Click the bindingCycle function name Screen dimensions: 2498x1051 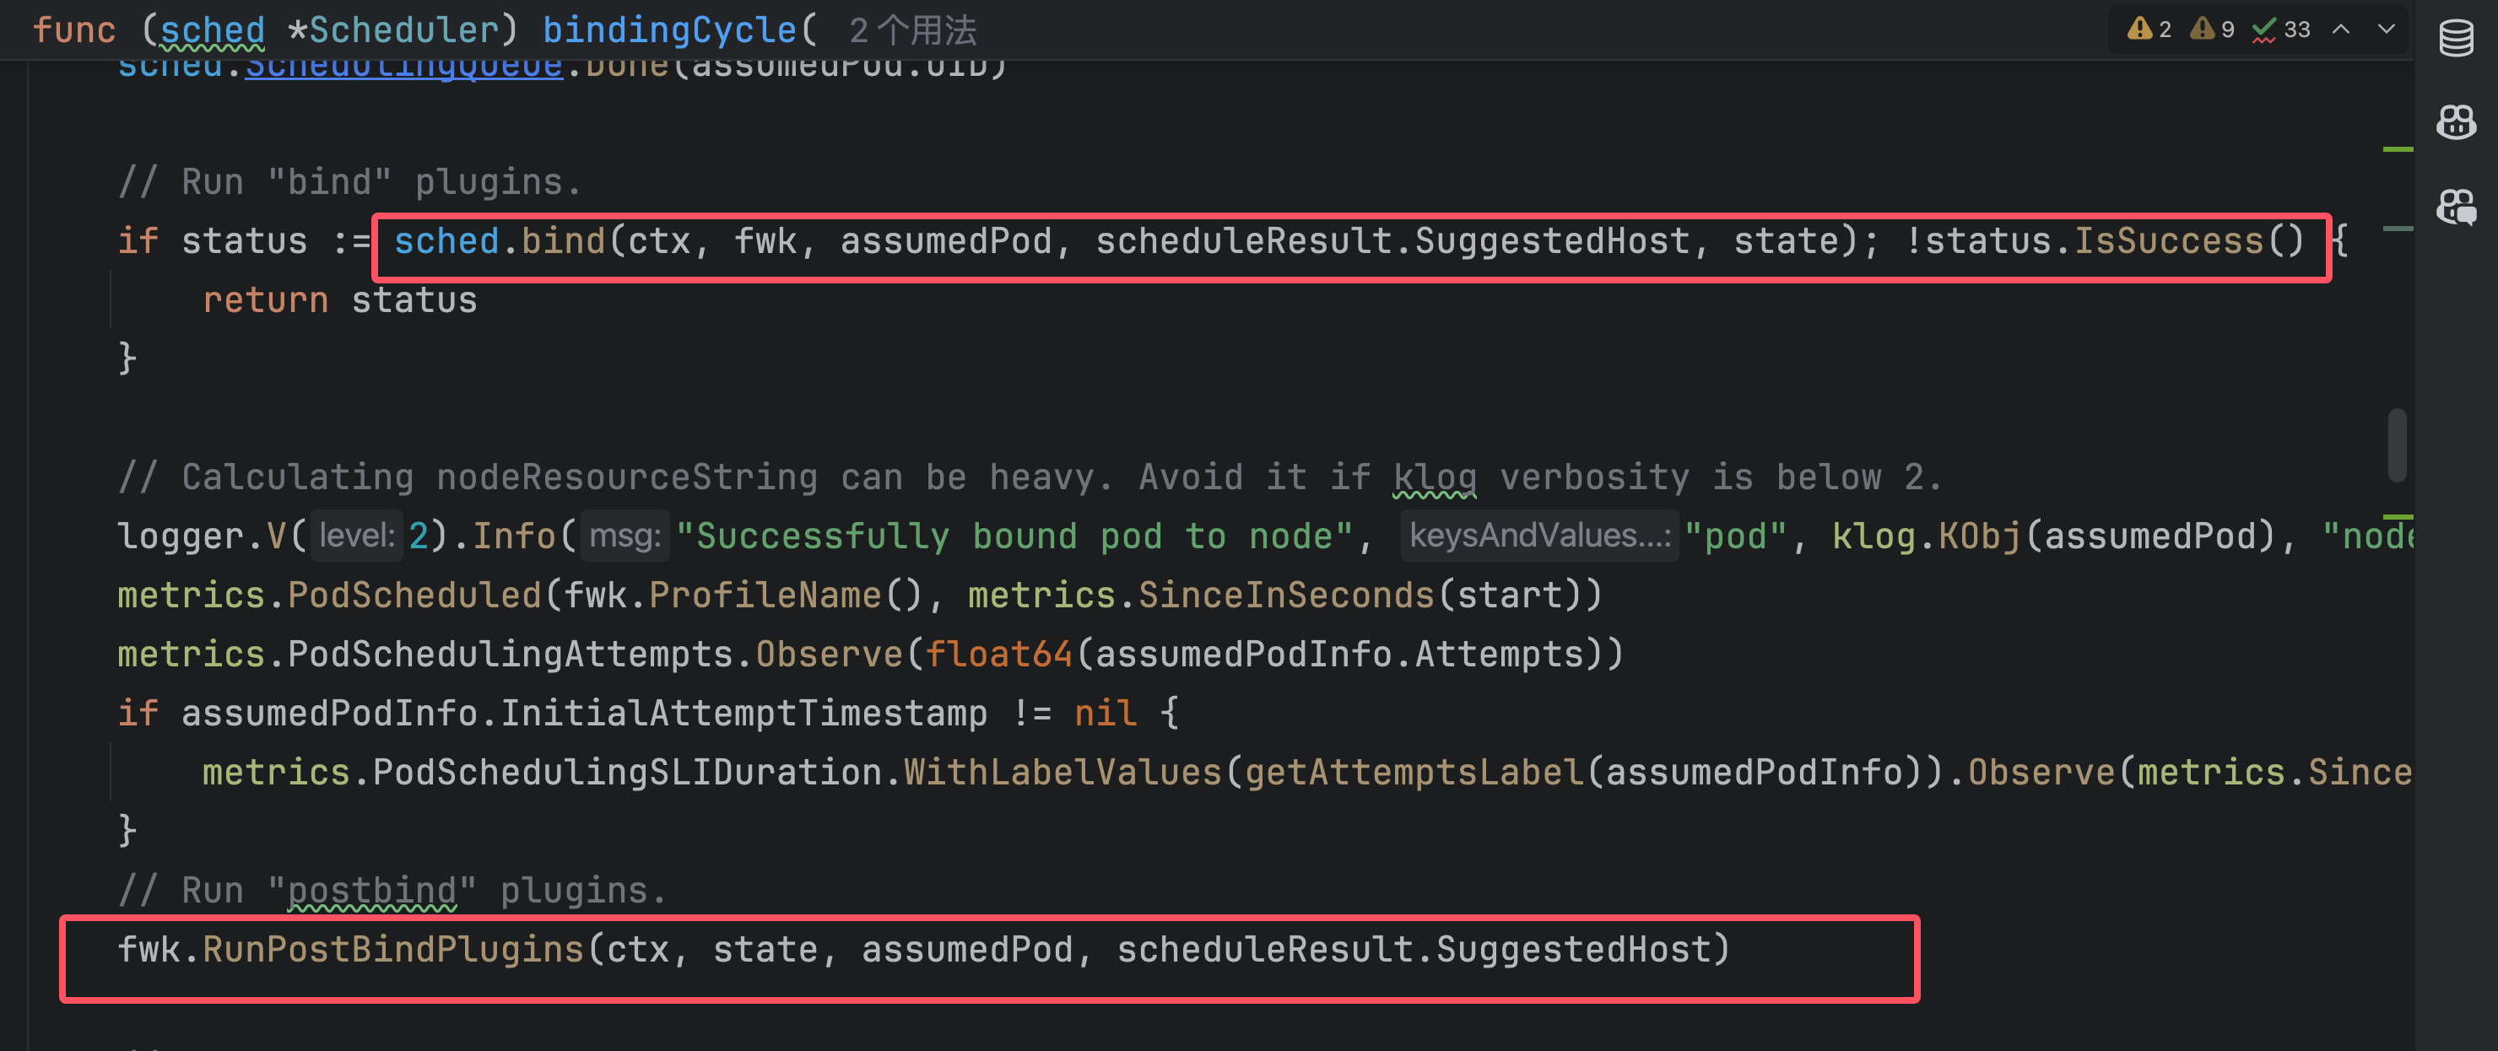click(x=669, y=30)
